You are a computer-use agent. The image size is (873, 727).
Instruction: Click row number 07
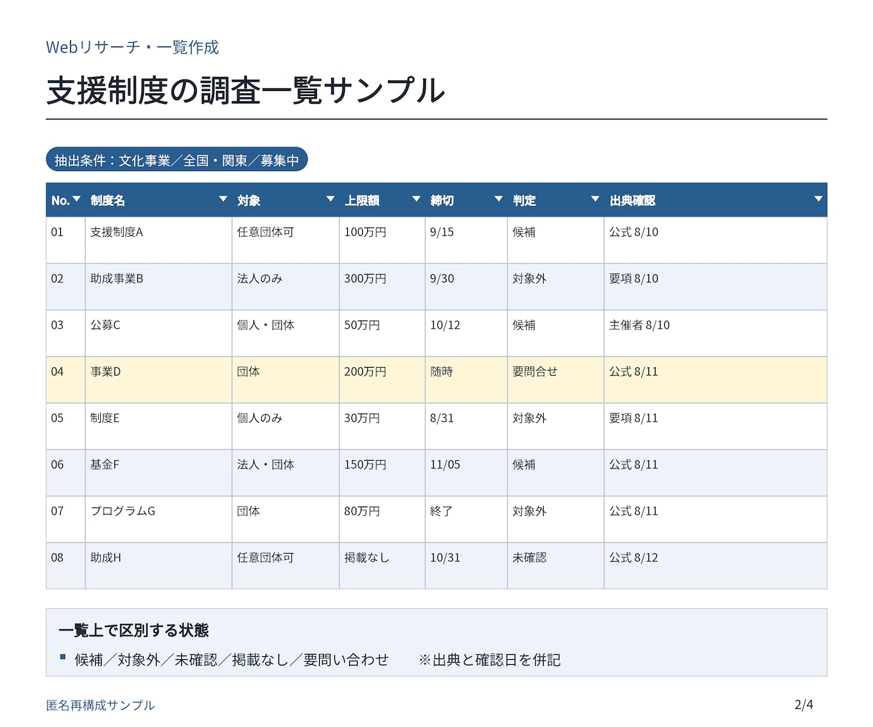point(66,519)
